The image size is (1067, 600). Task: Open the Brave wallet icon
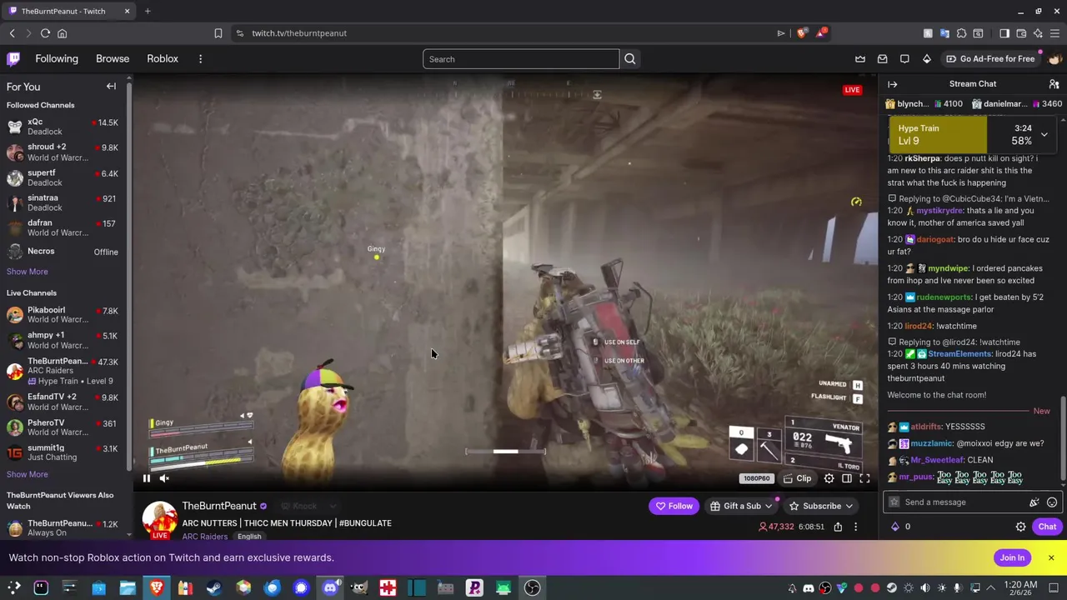(x=1021, y=33)
